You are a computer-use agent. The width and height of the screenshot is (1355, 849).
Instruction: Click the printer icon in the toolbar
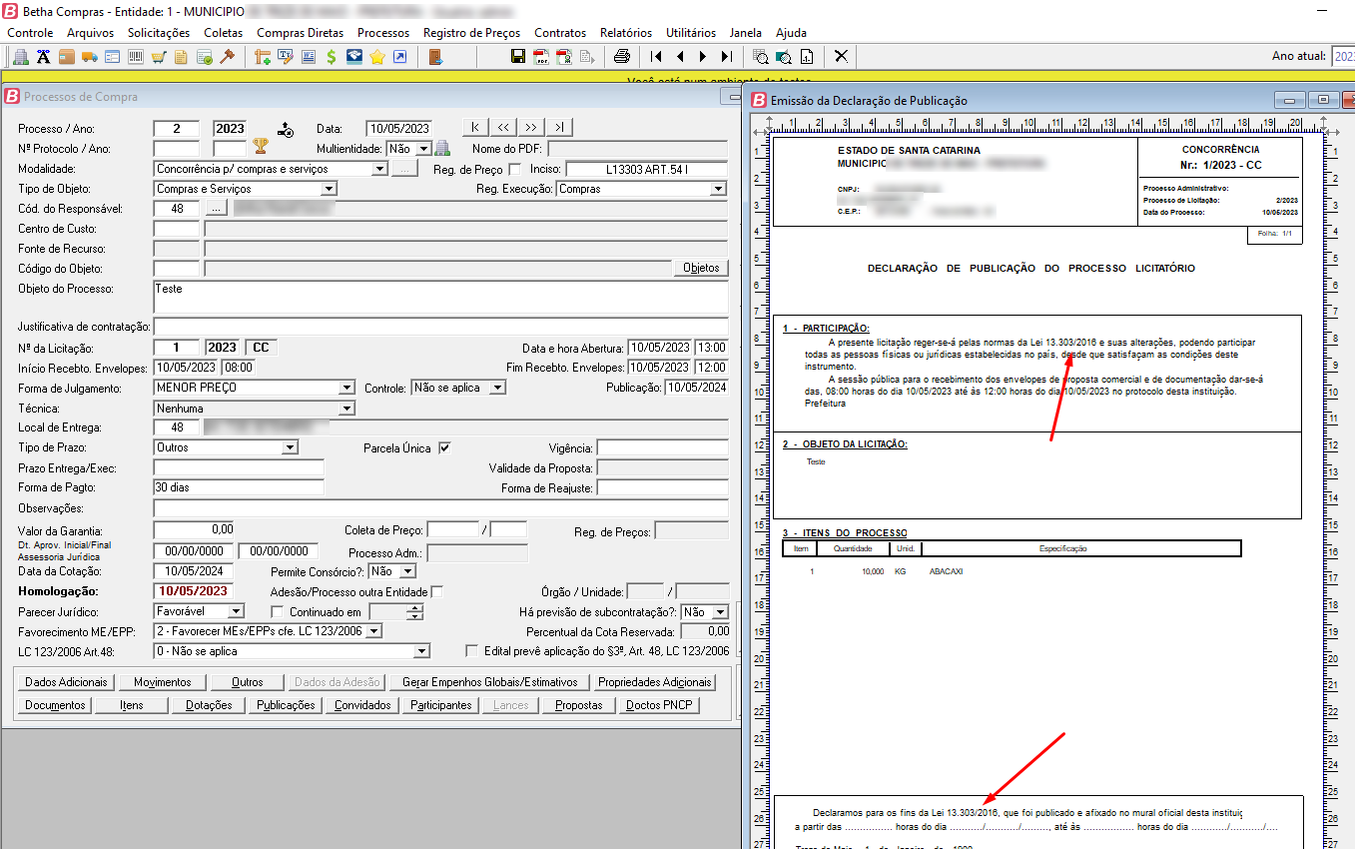[622, 57]
